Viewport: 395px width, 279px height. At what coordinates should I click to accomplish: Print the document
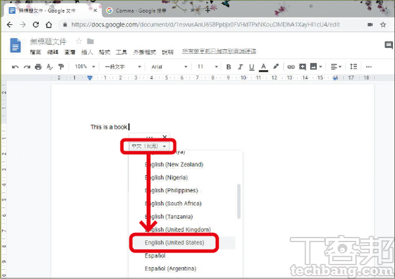click(38, 66)
